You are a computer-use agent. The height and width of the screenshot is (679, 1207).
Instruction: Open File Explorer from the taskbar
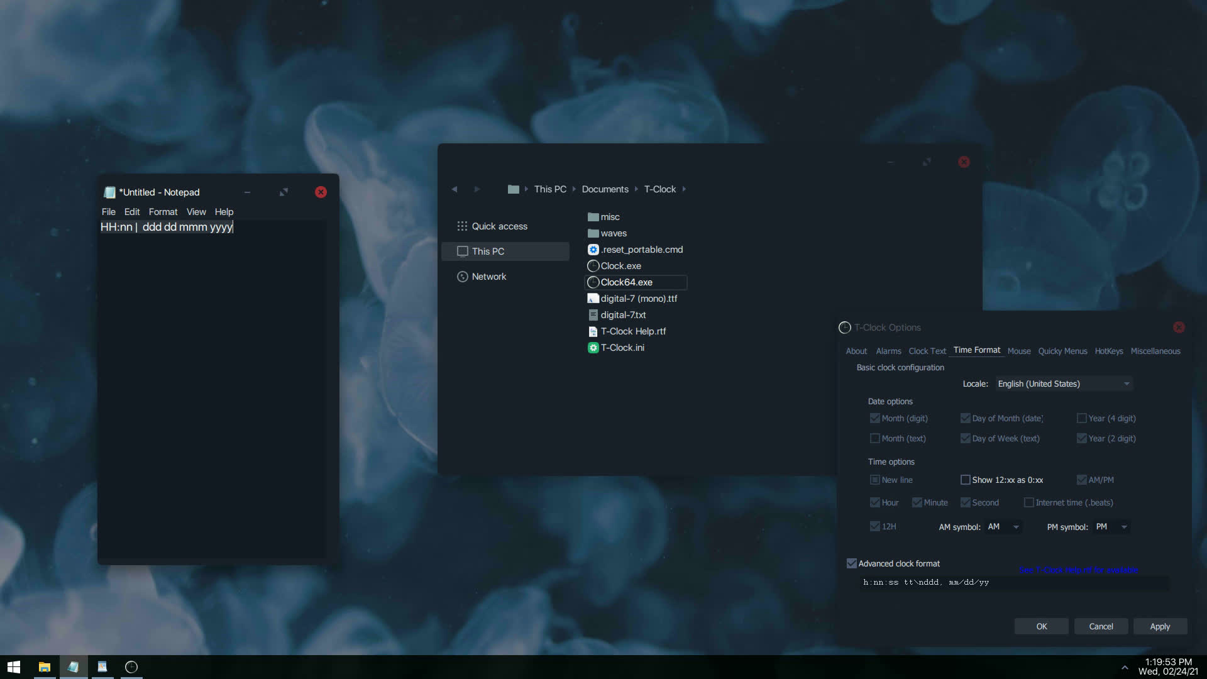pos(44,667)
